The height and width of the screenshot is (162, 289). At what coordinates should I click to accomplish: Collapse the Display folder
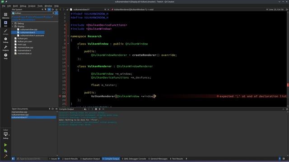click(13, 27)
